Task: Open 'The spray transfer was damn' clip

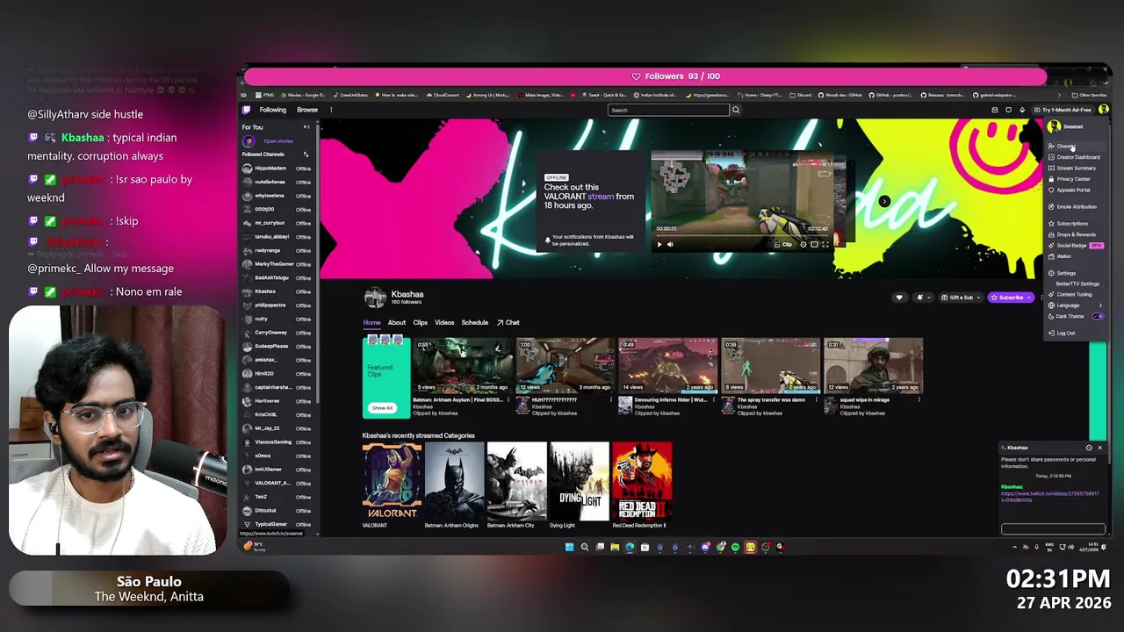Action: tap(770, 364)
